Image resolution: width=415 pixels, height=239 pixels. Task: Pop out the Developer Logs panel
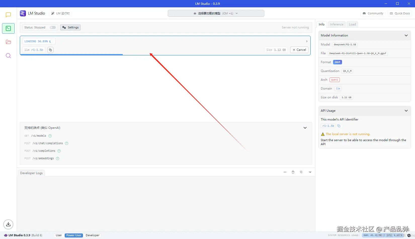(x=301, y=172)
